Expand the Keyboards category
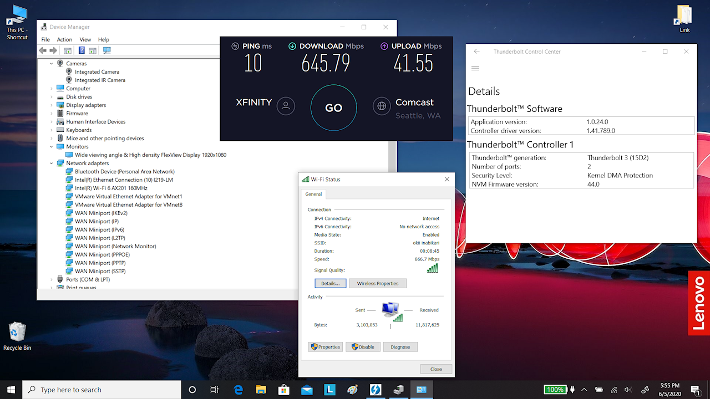The height and width of the screenshot is (399, 710). 52,130
